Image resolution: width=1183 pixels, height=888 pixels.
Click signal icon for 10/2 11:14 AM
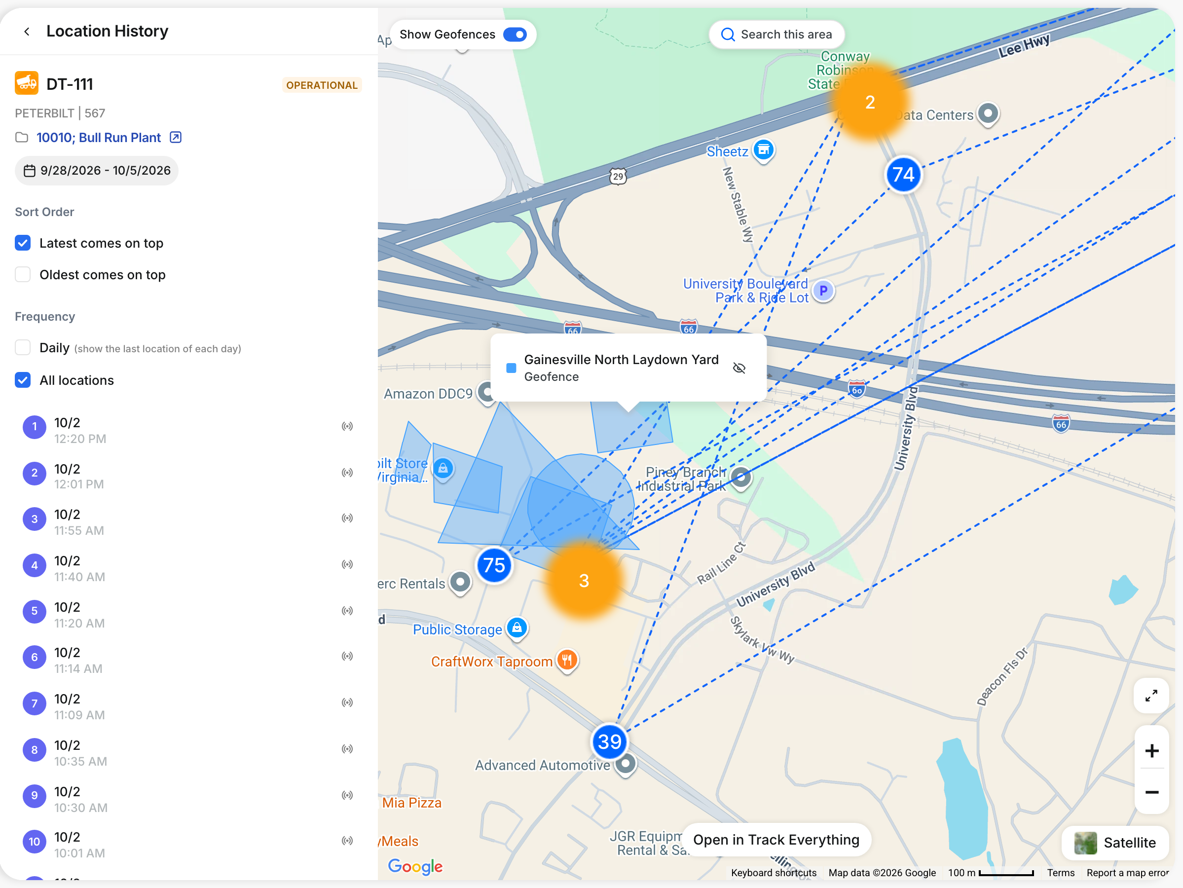tap(348, 656)
